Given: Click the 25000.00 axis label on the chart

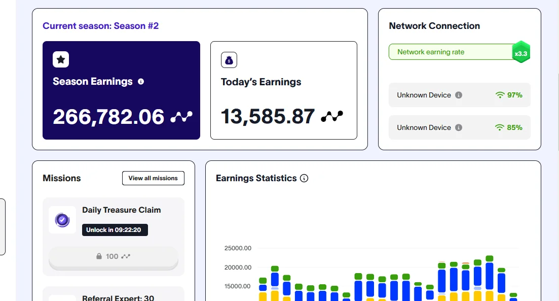Looking at the screenshot, I should [238, 248].
